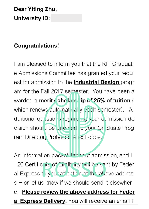Click the small circle on cactus logo
This screenshot has height=209, width=149.
pyautogui.click(x=62, y=100)
